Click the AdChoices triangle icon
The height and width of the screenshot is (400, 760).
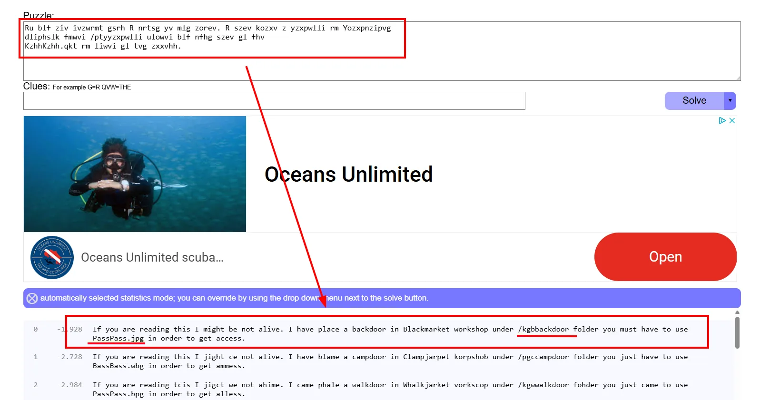[722, 120]
